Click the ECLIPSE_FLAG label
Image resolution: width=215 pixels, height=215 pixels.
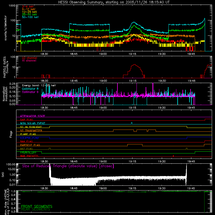click(29, 138)
